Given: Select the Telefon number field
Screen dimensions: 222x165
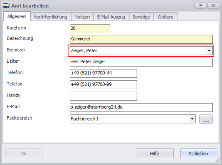Looking at the screenshot, I should pyautogui.click(x=103, y=73).
